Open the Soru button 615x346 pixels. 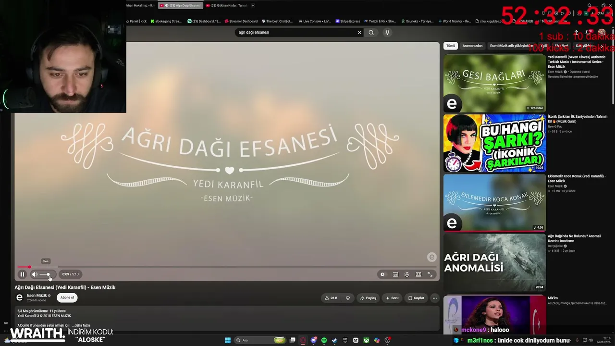pos(392,298)
